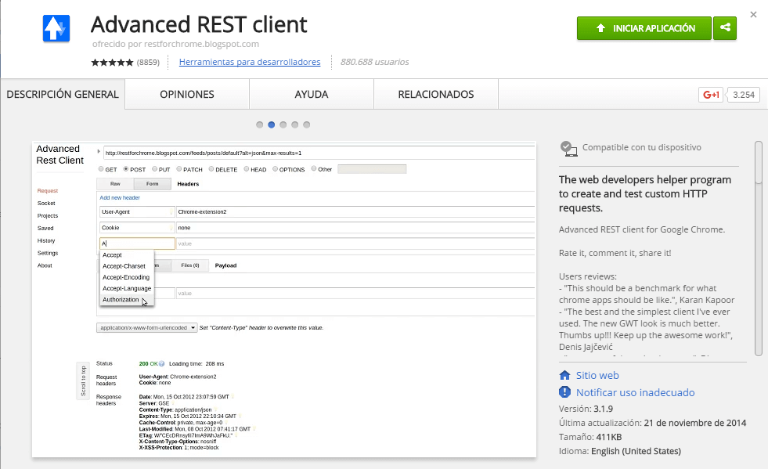Click the share icon button
Image resolution: width=768 pixels, height=469 pixels.
click(725, 28)
